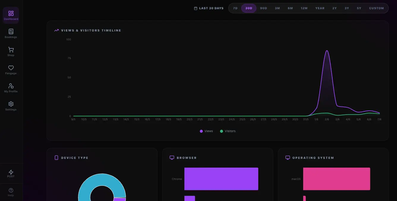397x201 pixels.
Task: Click the 100 value on y-axis
Action: point(69,39)
